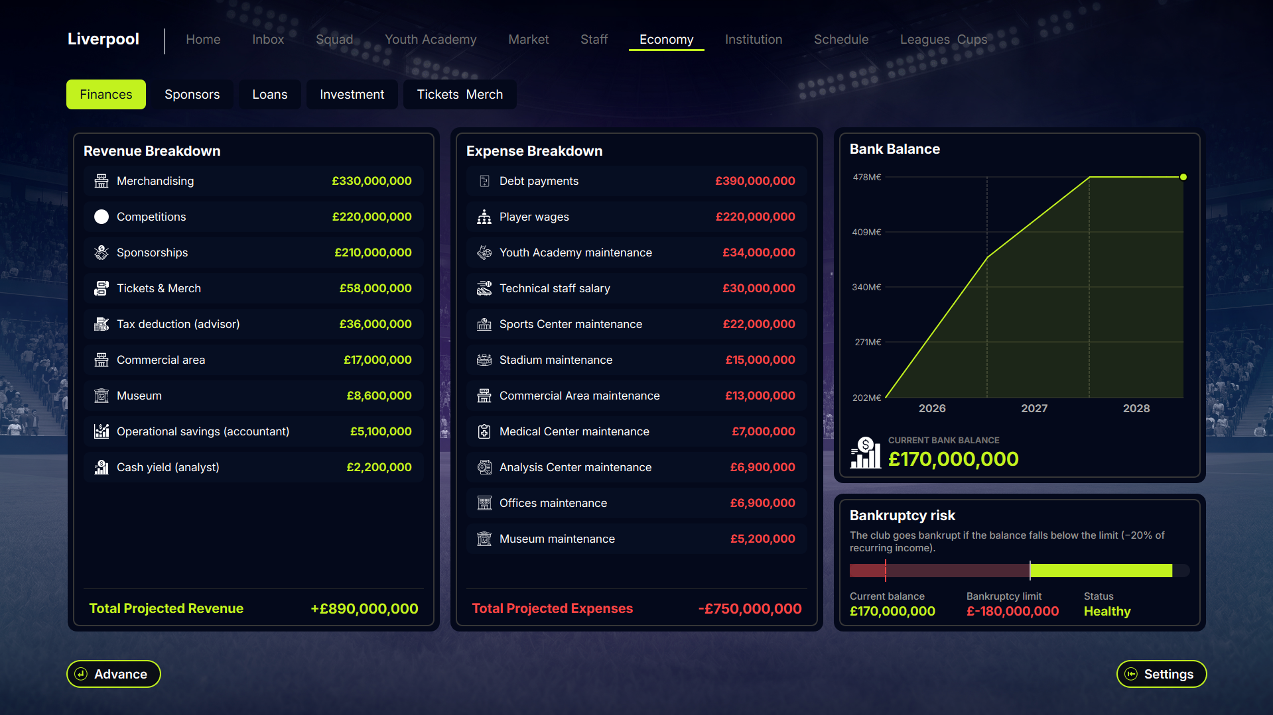The height and width of the screenshot is (715, 1273).
Task: Click the Expense Breakdown heading
Action: click(534, 151)
